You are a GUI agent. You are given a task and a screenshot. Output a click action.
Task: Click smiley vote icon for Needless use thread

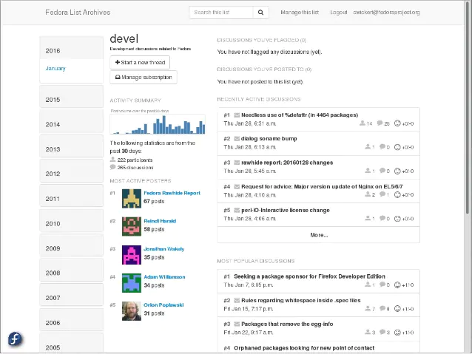click(x=397, y=123)
